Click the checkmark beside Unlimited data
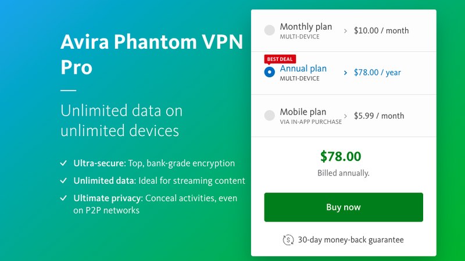465x261 pixels. (x=63, y=181)
